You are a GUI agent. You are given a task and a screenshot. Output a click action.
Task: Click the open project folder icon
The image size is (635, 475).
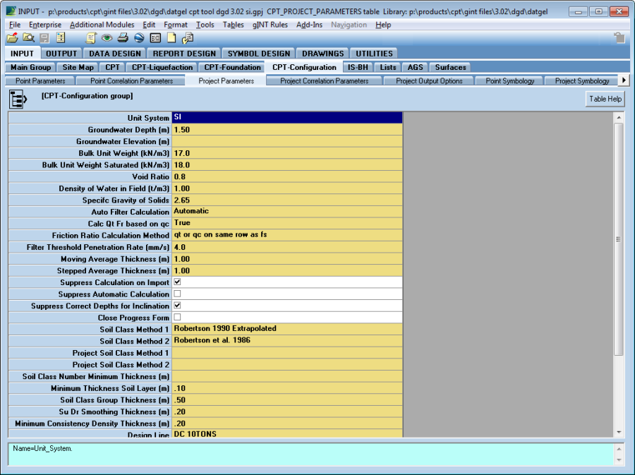tap(13, 38)
